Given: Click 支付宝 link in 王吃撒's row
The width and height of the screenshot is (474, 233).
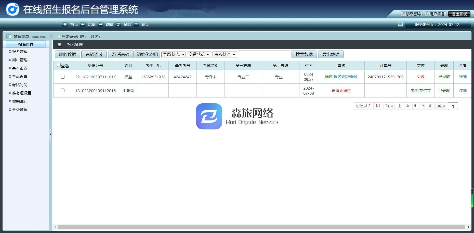Looking at the screenshot, I should pos(425,91).
